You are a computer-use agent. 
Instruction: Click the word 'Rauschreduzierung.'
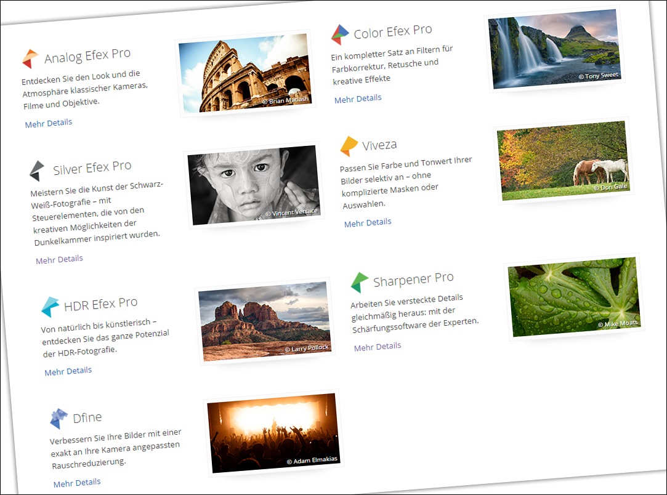point(89,463)
